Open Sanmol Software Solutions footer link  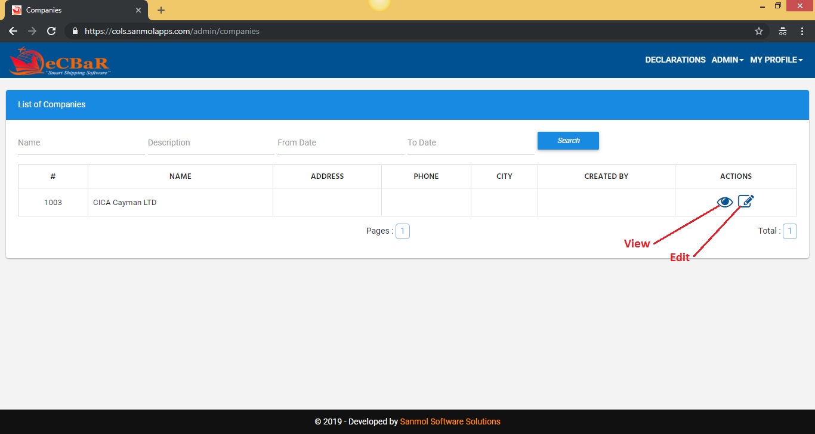point(450,421)
